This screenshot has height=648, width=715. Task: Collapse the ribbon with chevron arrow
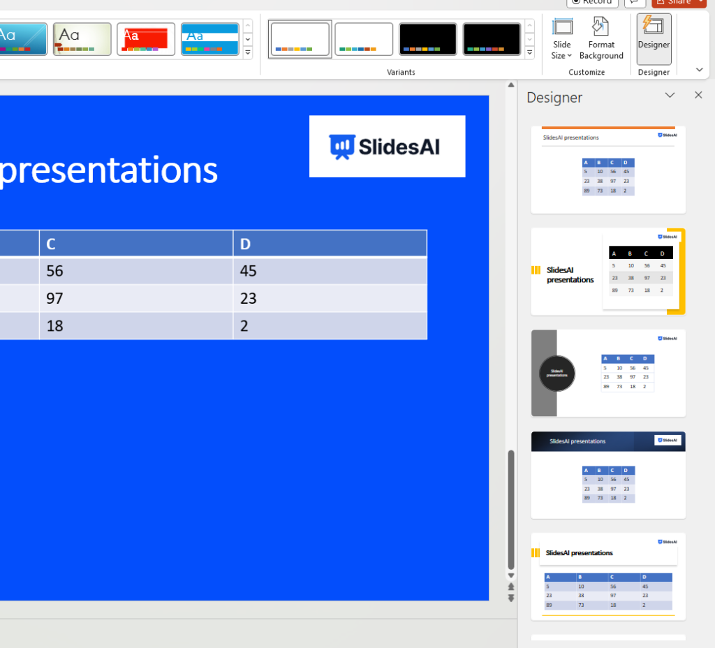tap(699, 70)
